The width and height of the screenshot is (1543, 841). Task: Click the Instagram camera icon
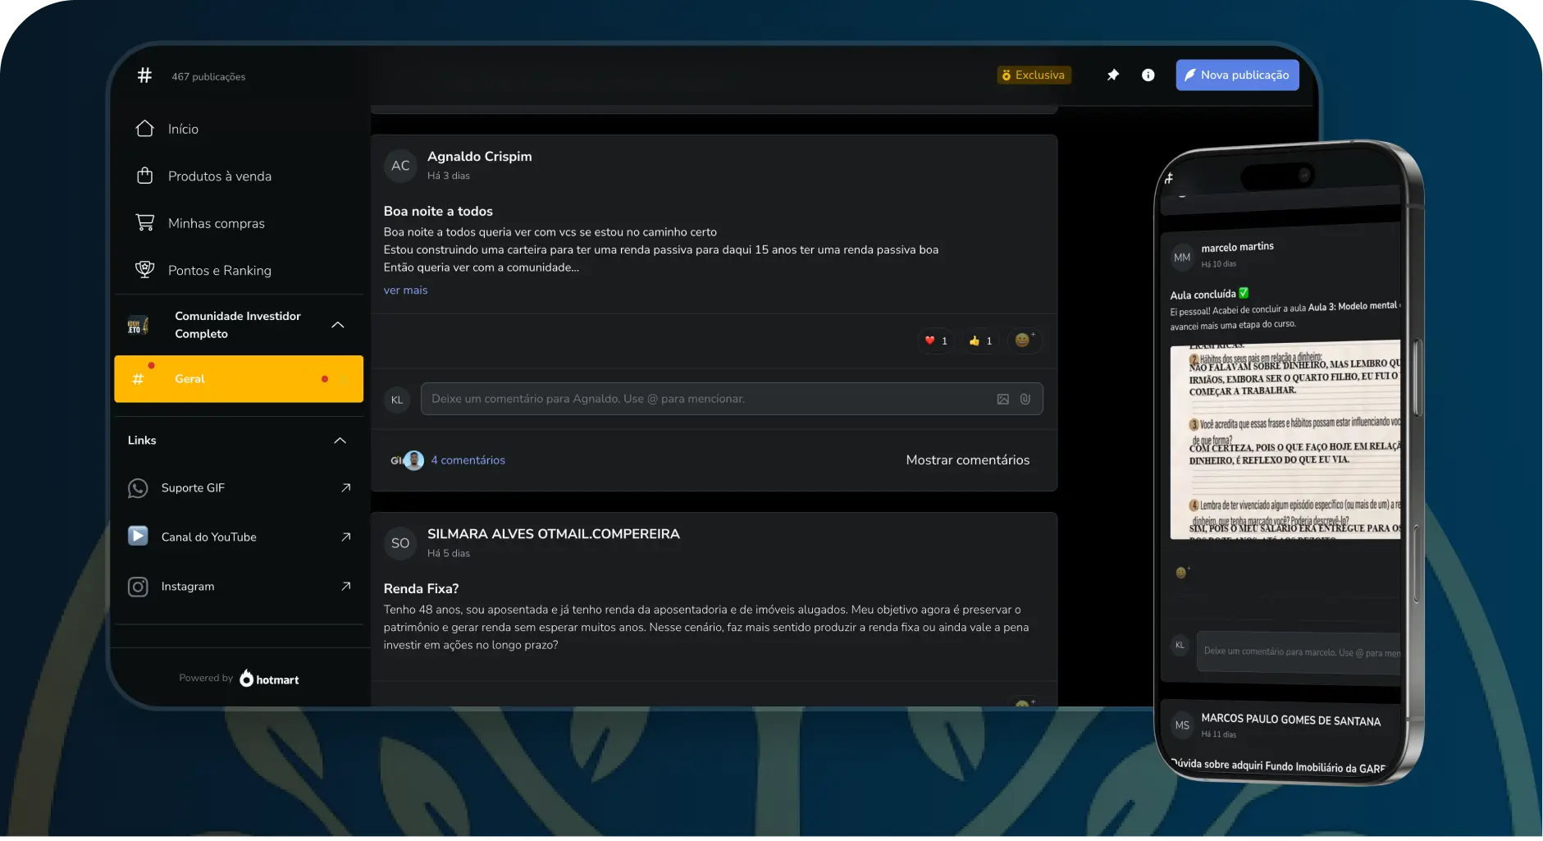[138, 587]
